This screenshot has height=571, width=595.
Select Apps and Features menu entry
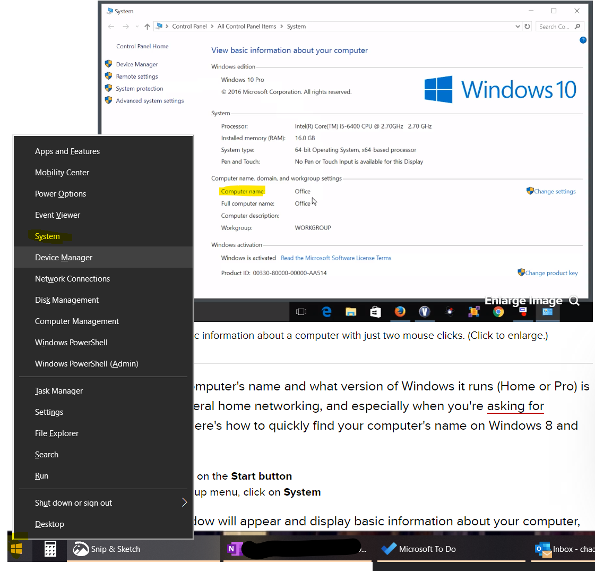[104, 151]
